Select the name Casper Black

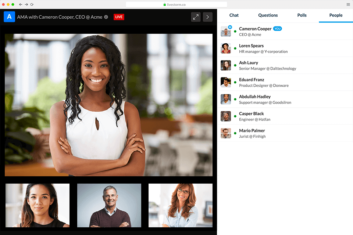251,113
